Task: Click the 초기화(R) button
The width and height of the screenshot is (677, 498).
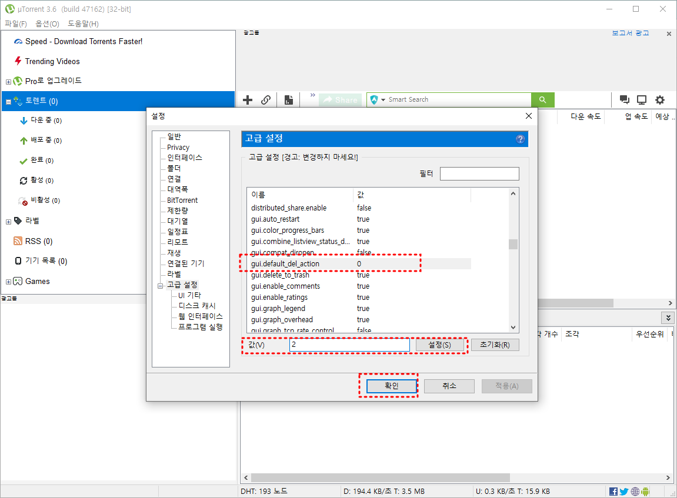Action: pyautogui.click(x=495, y=345)
